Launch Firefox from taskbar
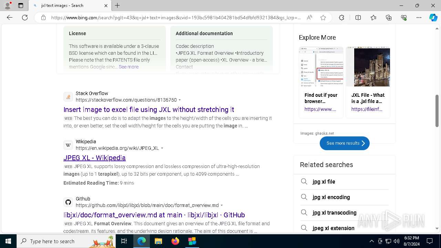The height and width of the screenshot is (248, 441). coord(175,241)
